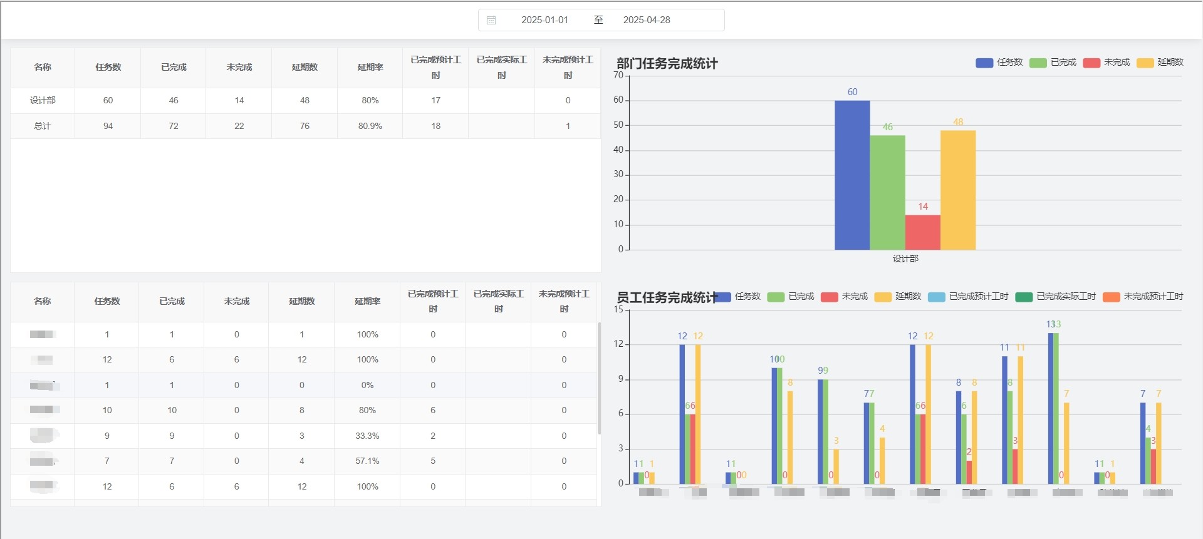
Task: Toggle 已完成预计工时 legend in employee chart
Action: [x=968, y=297]
